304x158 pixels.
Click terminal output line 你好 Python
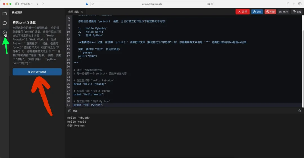[x=76, y=126]
